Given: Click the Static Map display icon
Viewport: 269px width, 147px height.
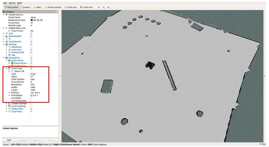Looking at the screenshot, I should pos(9,68).
